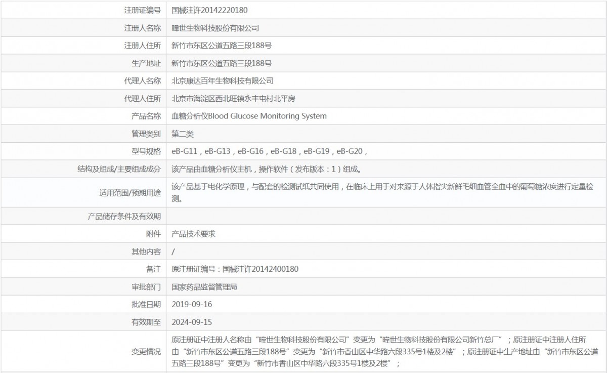This screenshot has height=373, width=607.
Task: Click the 批准日期 label
Action: pyautogui.click(x=146, y=304)
